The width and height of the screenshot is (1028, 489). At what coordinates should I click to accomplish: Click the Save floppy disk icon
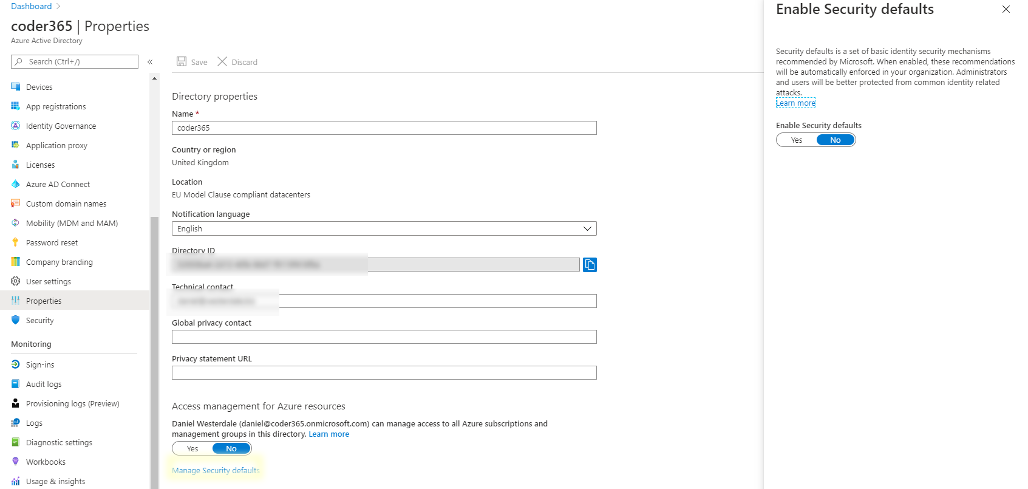[182, 61]
